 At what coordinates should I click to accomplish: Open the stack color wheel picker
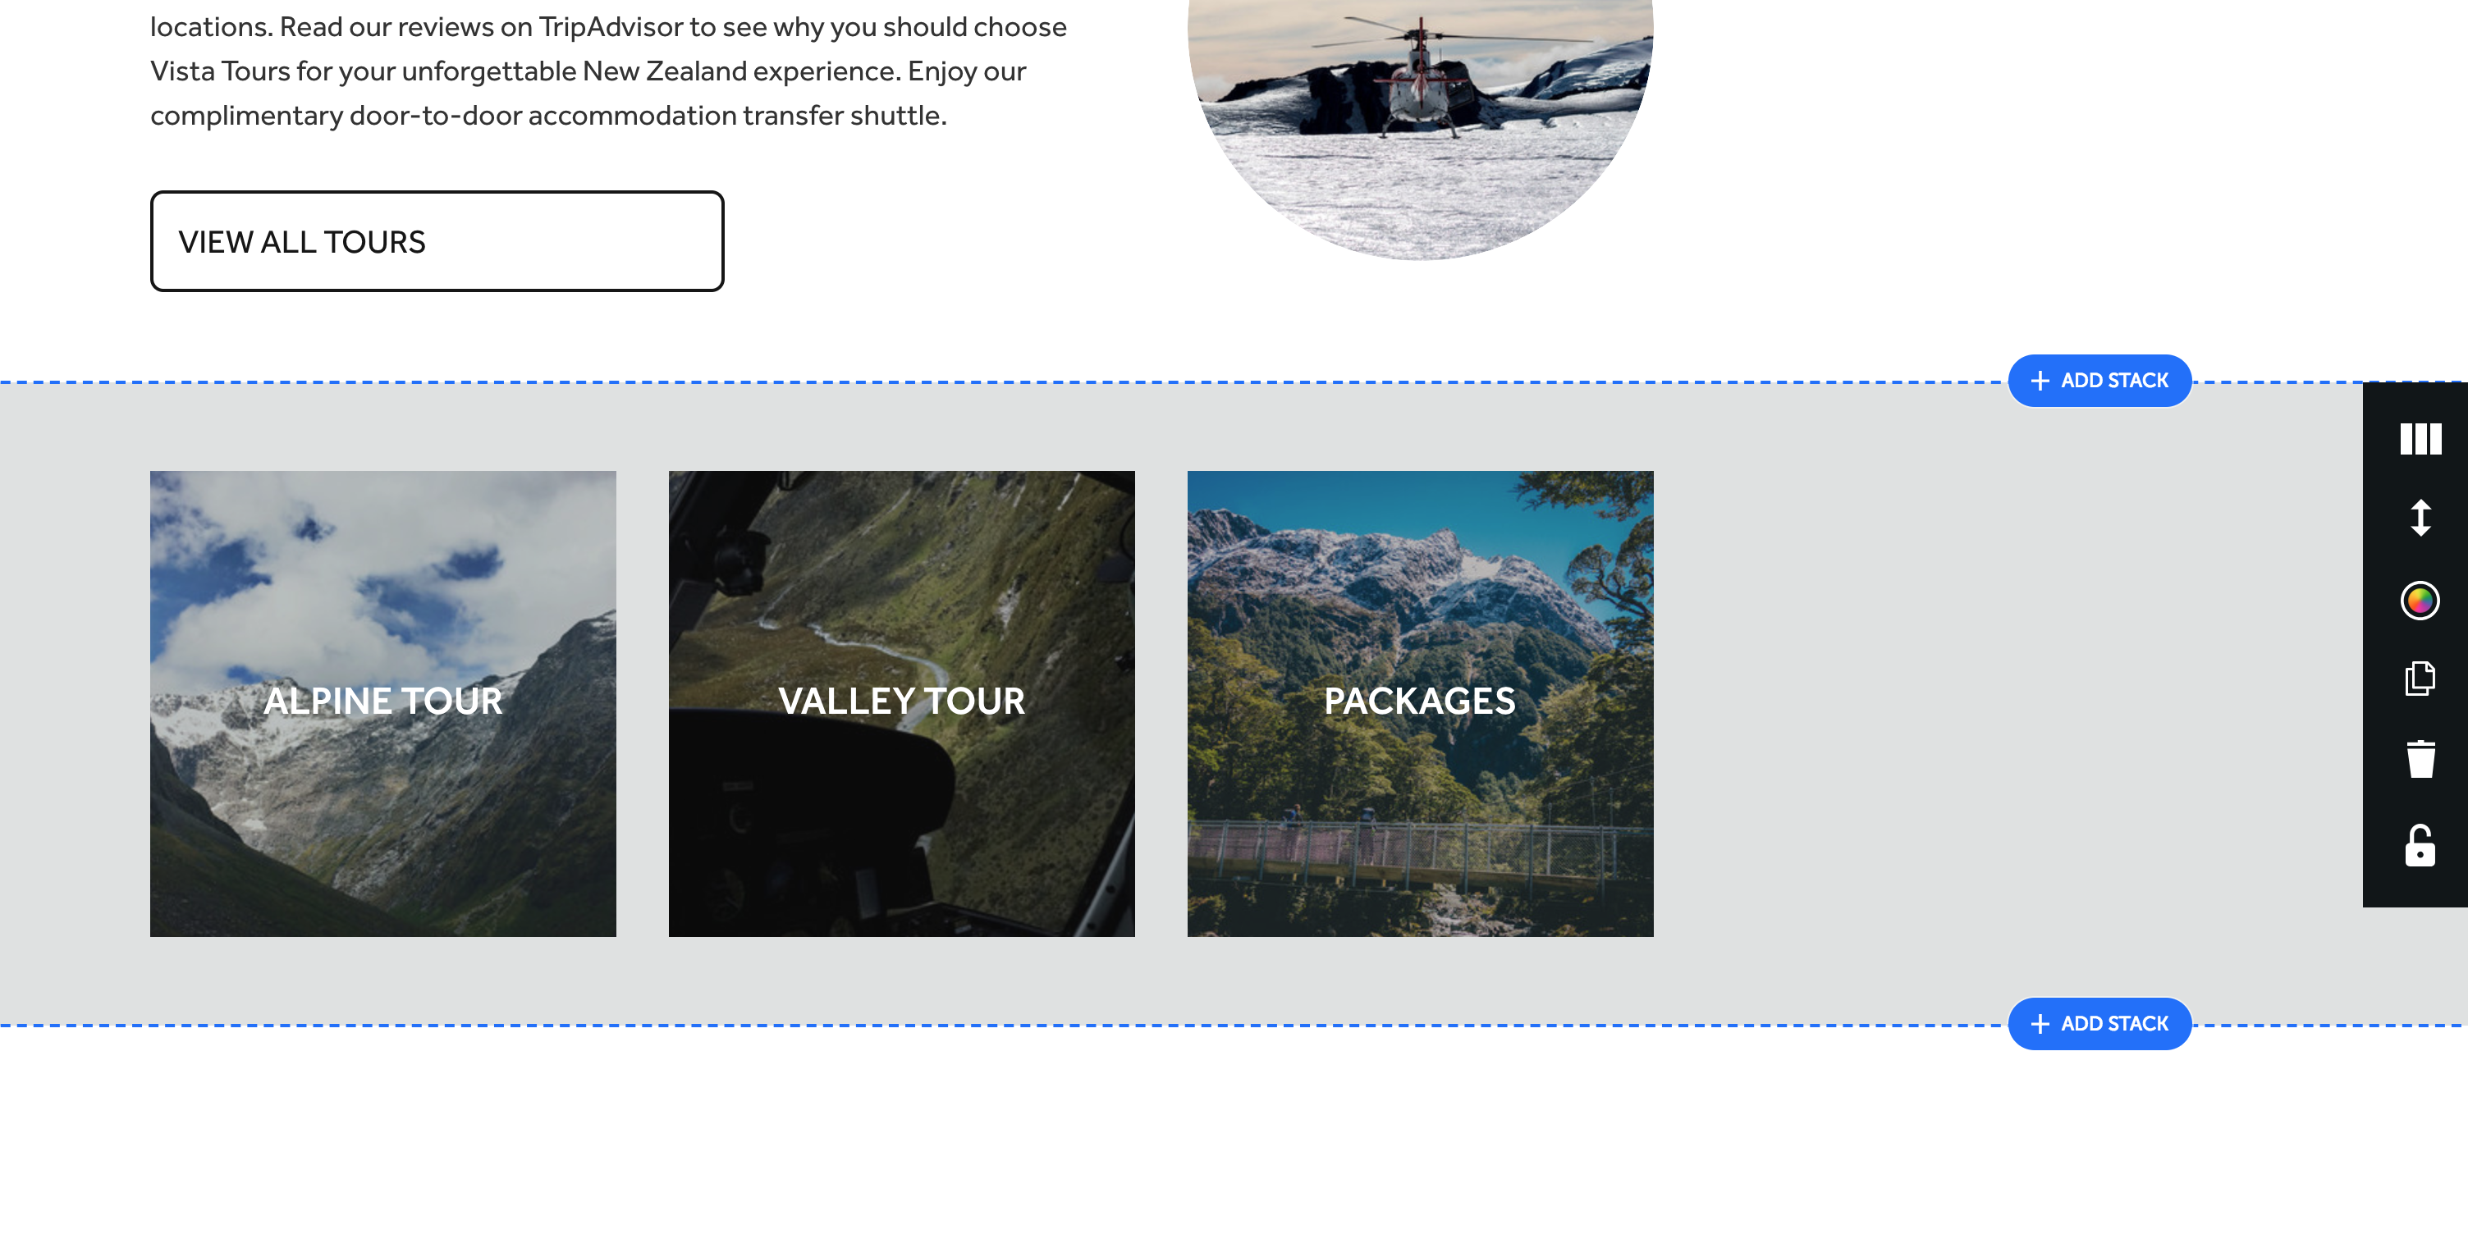click(x=2420, y=601)
